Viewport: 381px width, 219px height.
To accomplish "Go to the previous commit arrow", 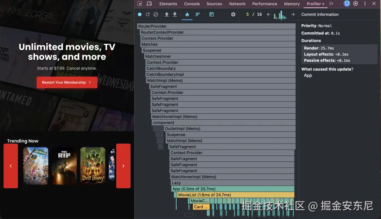I will click(x=269, y=14).
